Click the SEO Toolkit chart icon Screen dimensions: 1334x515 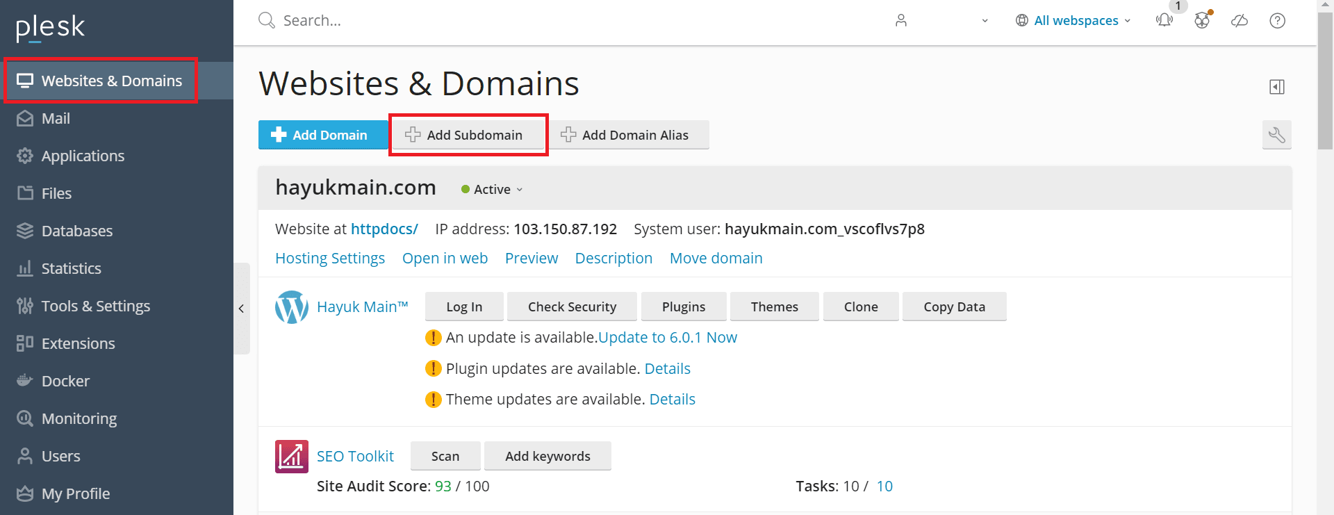[x=292, y=457]
